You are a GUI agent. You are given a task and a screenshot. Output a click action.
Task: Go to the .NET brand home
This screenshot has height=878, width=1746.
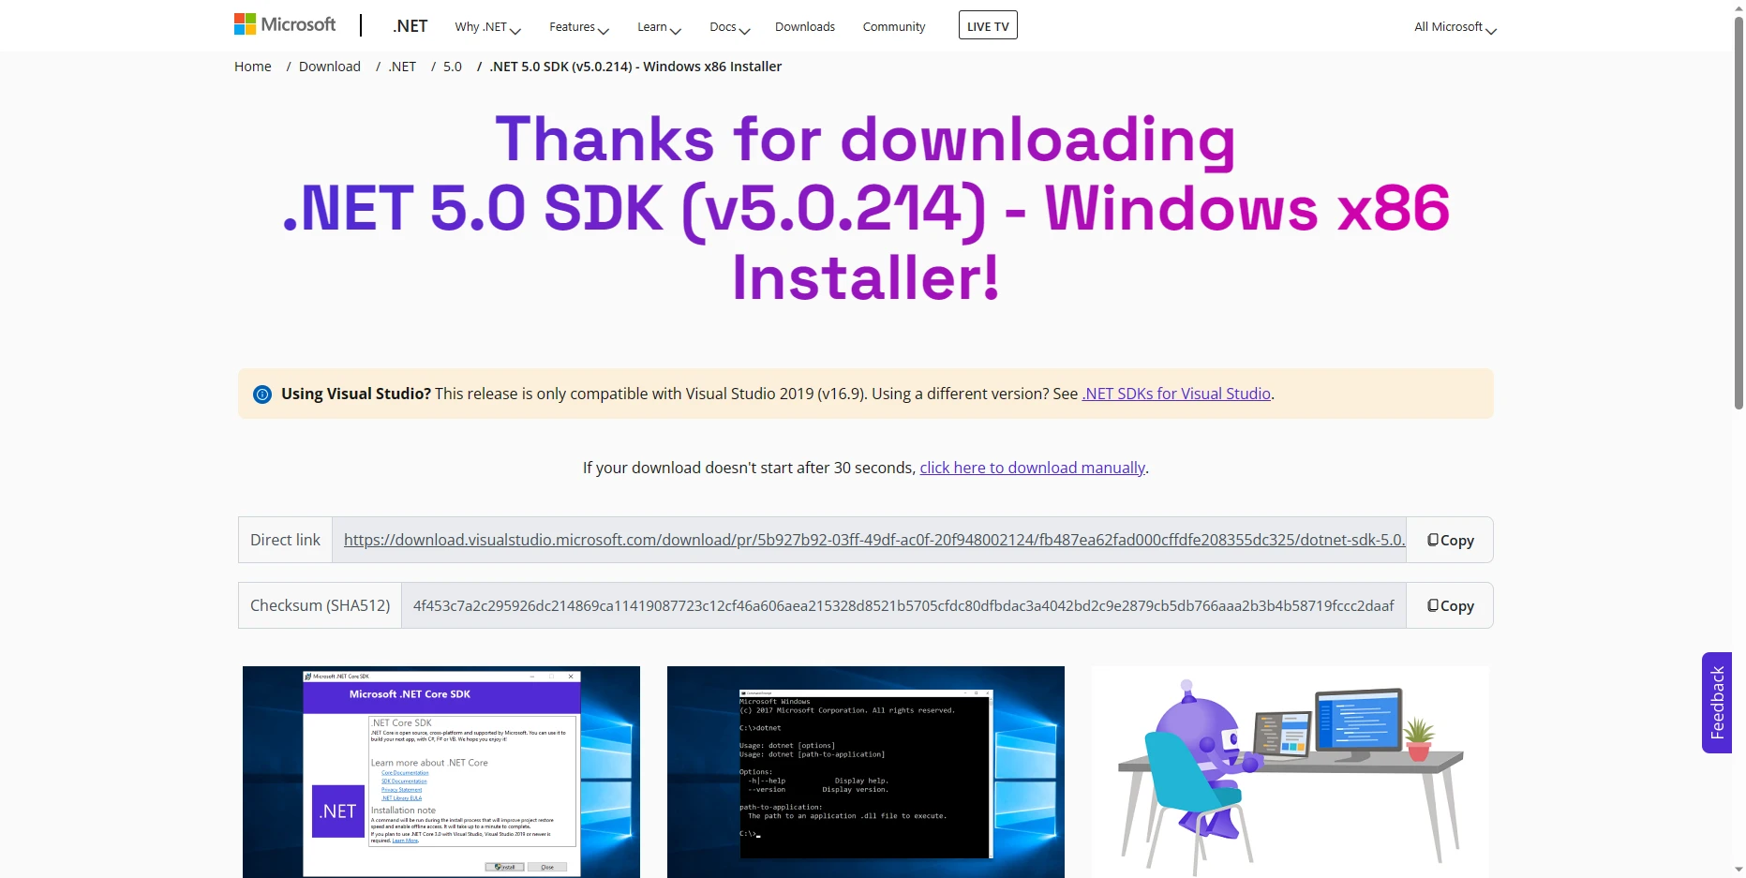point(410,26)
